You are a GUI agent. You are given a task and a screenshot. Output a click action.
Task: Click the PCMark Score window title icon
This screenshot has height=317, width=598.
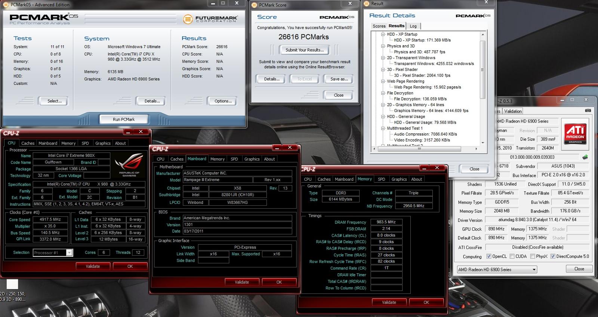click(254, 5)
